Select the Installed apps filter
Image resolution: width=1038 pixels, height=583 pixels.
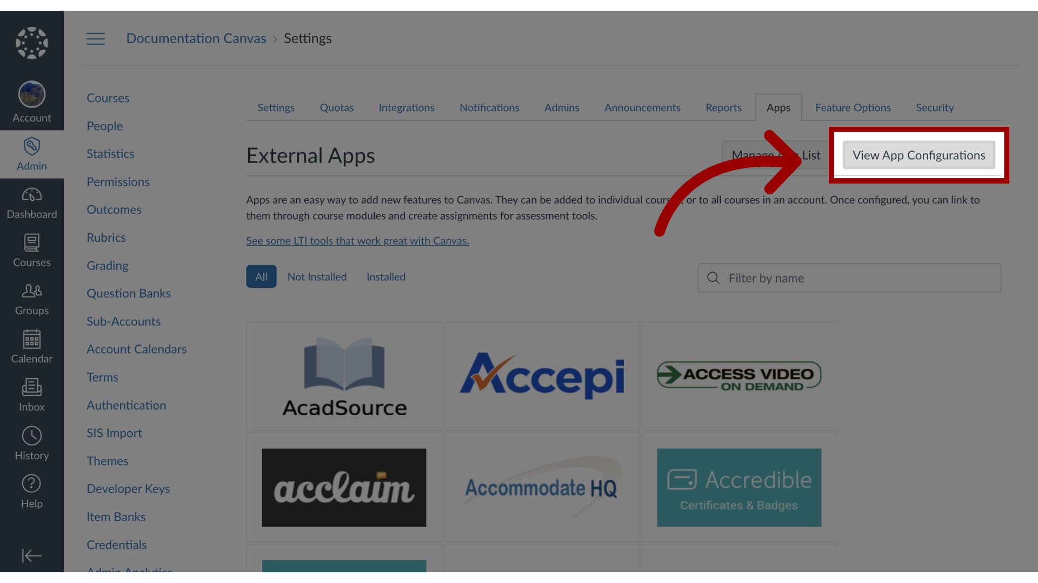(385, 276)
